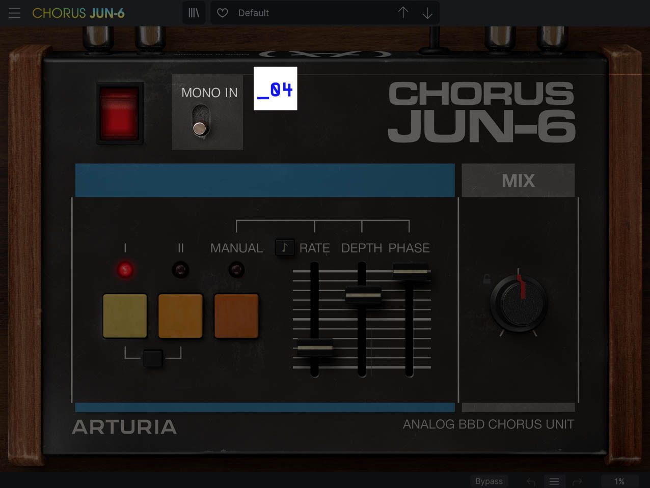Click the ARTURIA logo text

tap(124, 426)
